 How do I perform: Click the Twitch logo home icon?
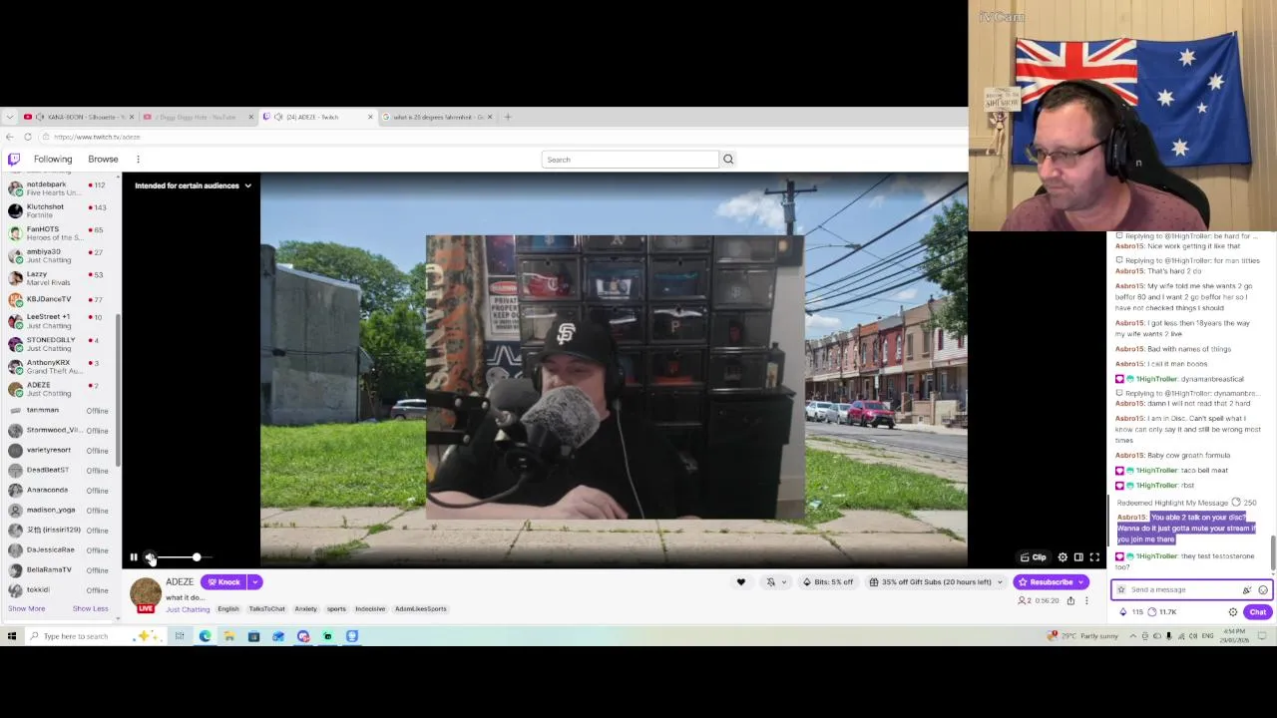click(x=14, y=159)
